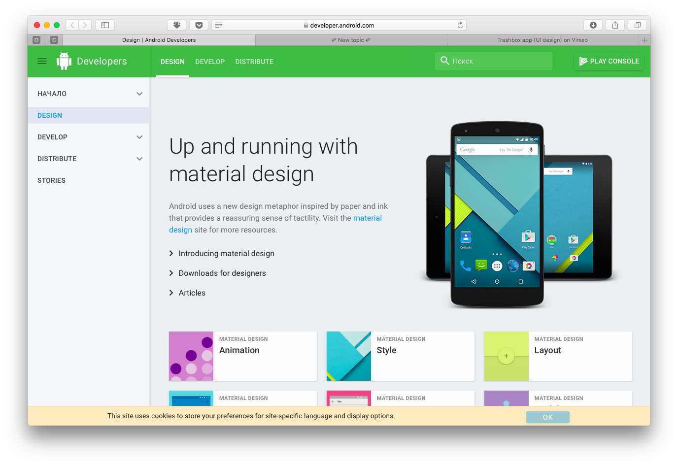
Task: Toggle the Safari sidebar button
Action: pyautogui.click(x=105, y=25)
